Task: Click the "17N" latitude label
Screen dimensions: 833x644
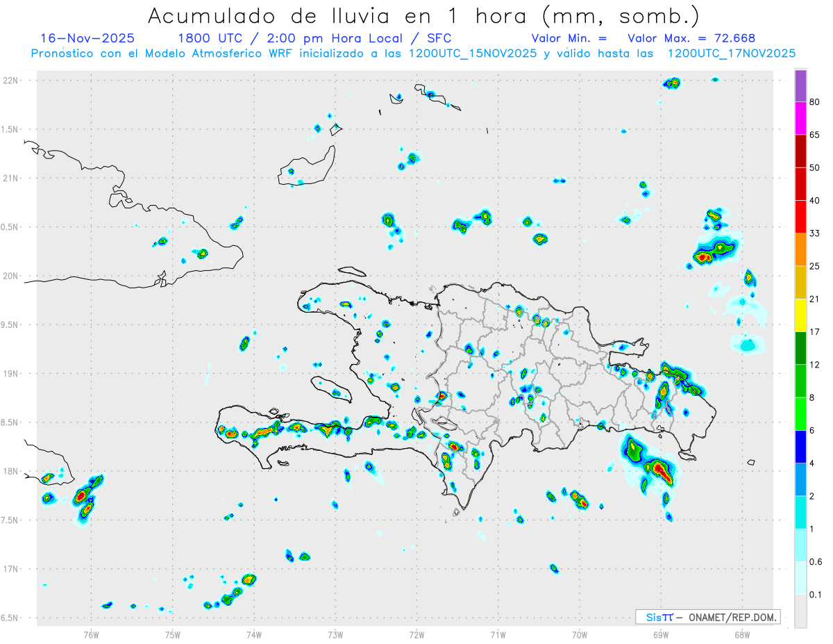Action: [x=10, y=569]
